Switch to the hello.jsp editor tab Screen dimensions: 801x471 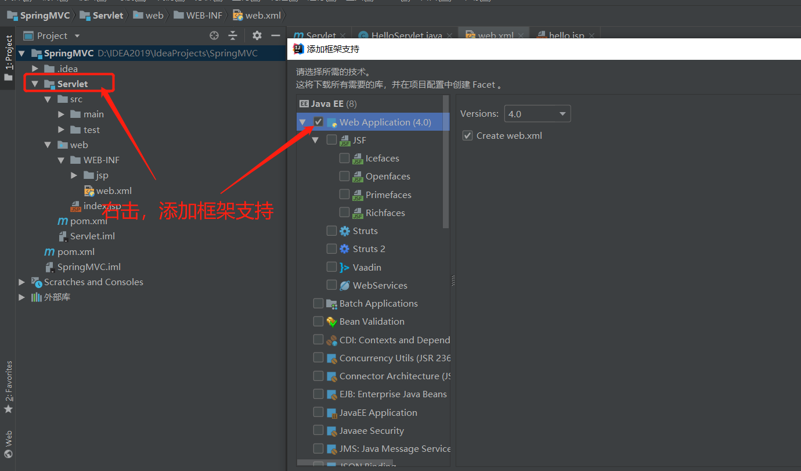point(566,35)
